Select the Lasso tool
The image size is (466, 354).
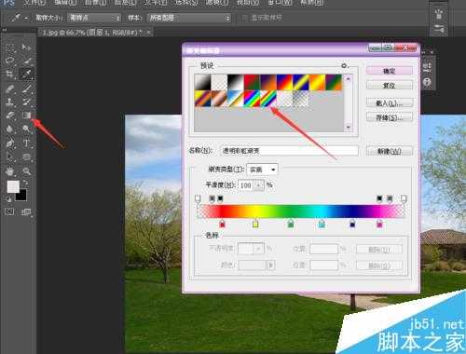9,60
